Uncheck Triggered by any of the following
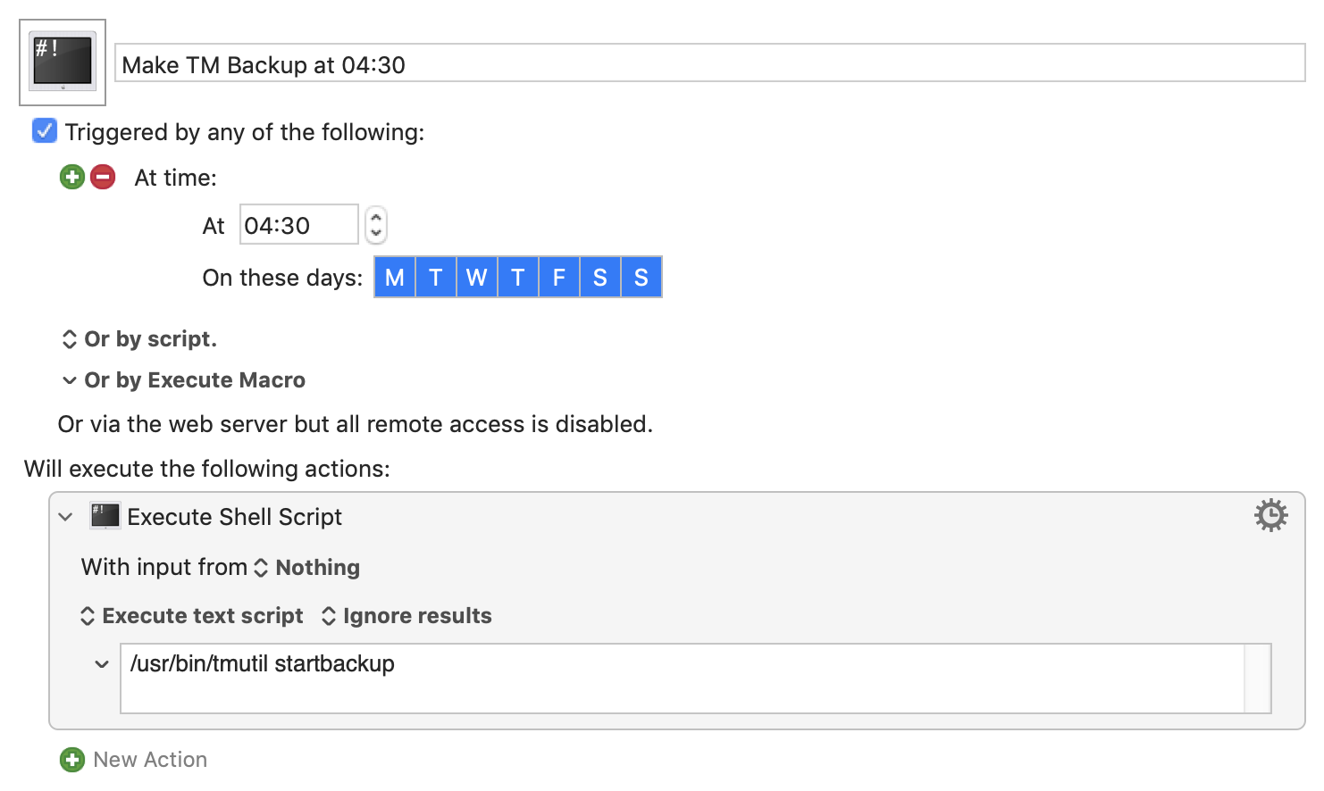 click(44, 131)
